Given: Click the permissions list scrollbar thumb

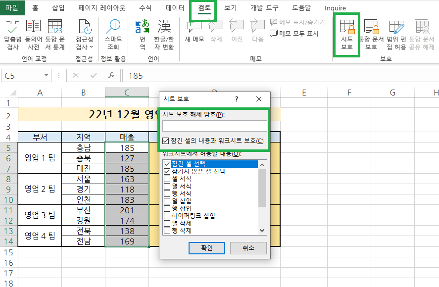Looking at the screenshot, I should tap(262, 188).
